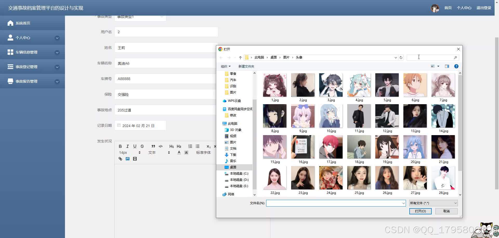Click the 用户名 input field
The image size is (499, 238).
(166, 32)
